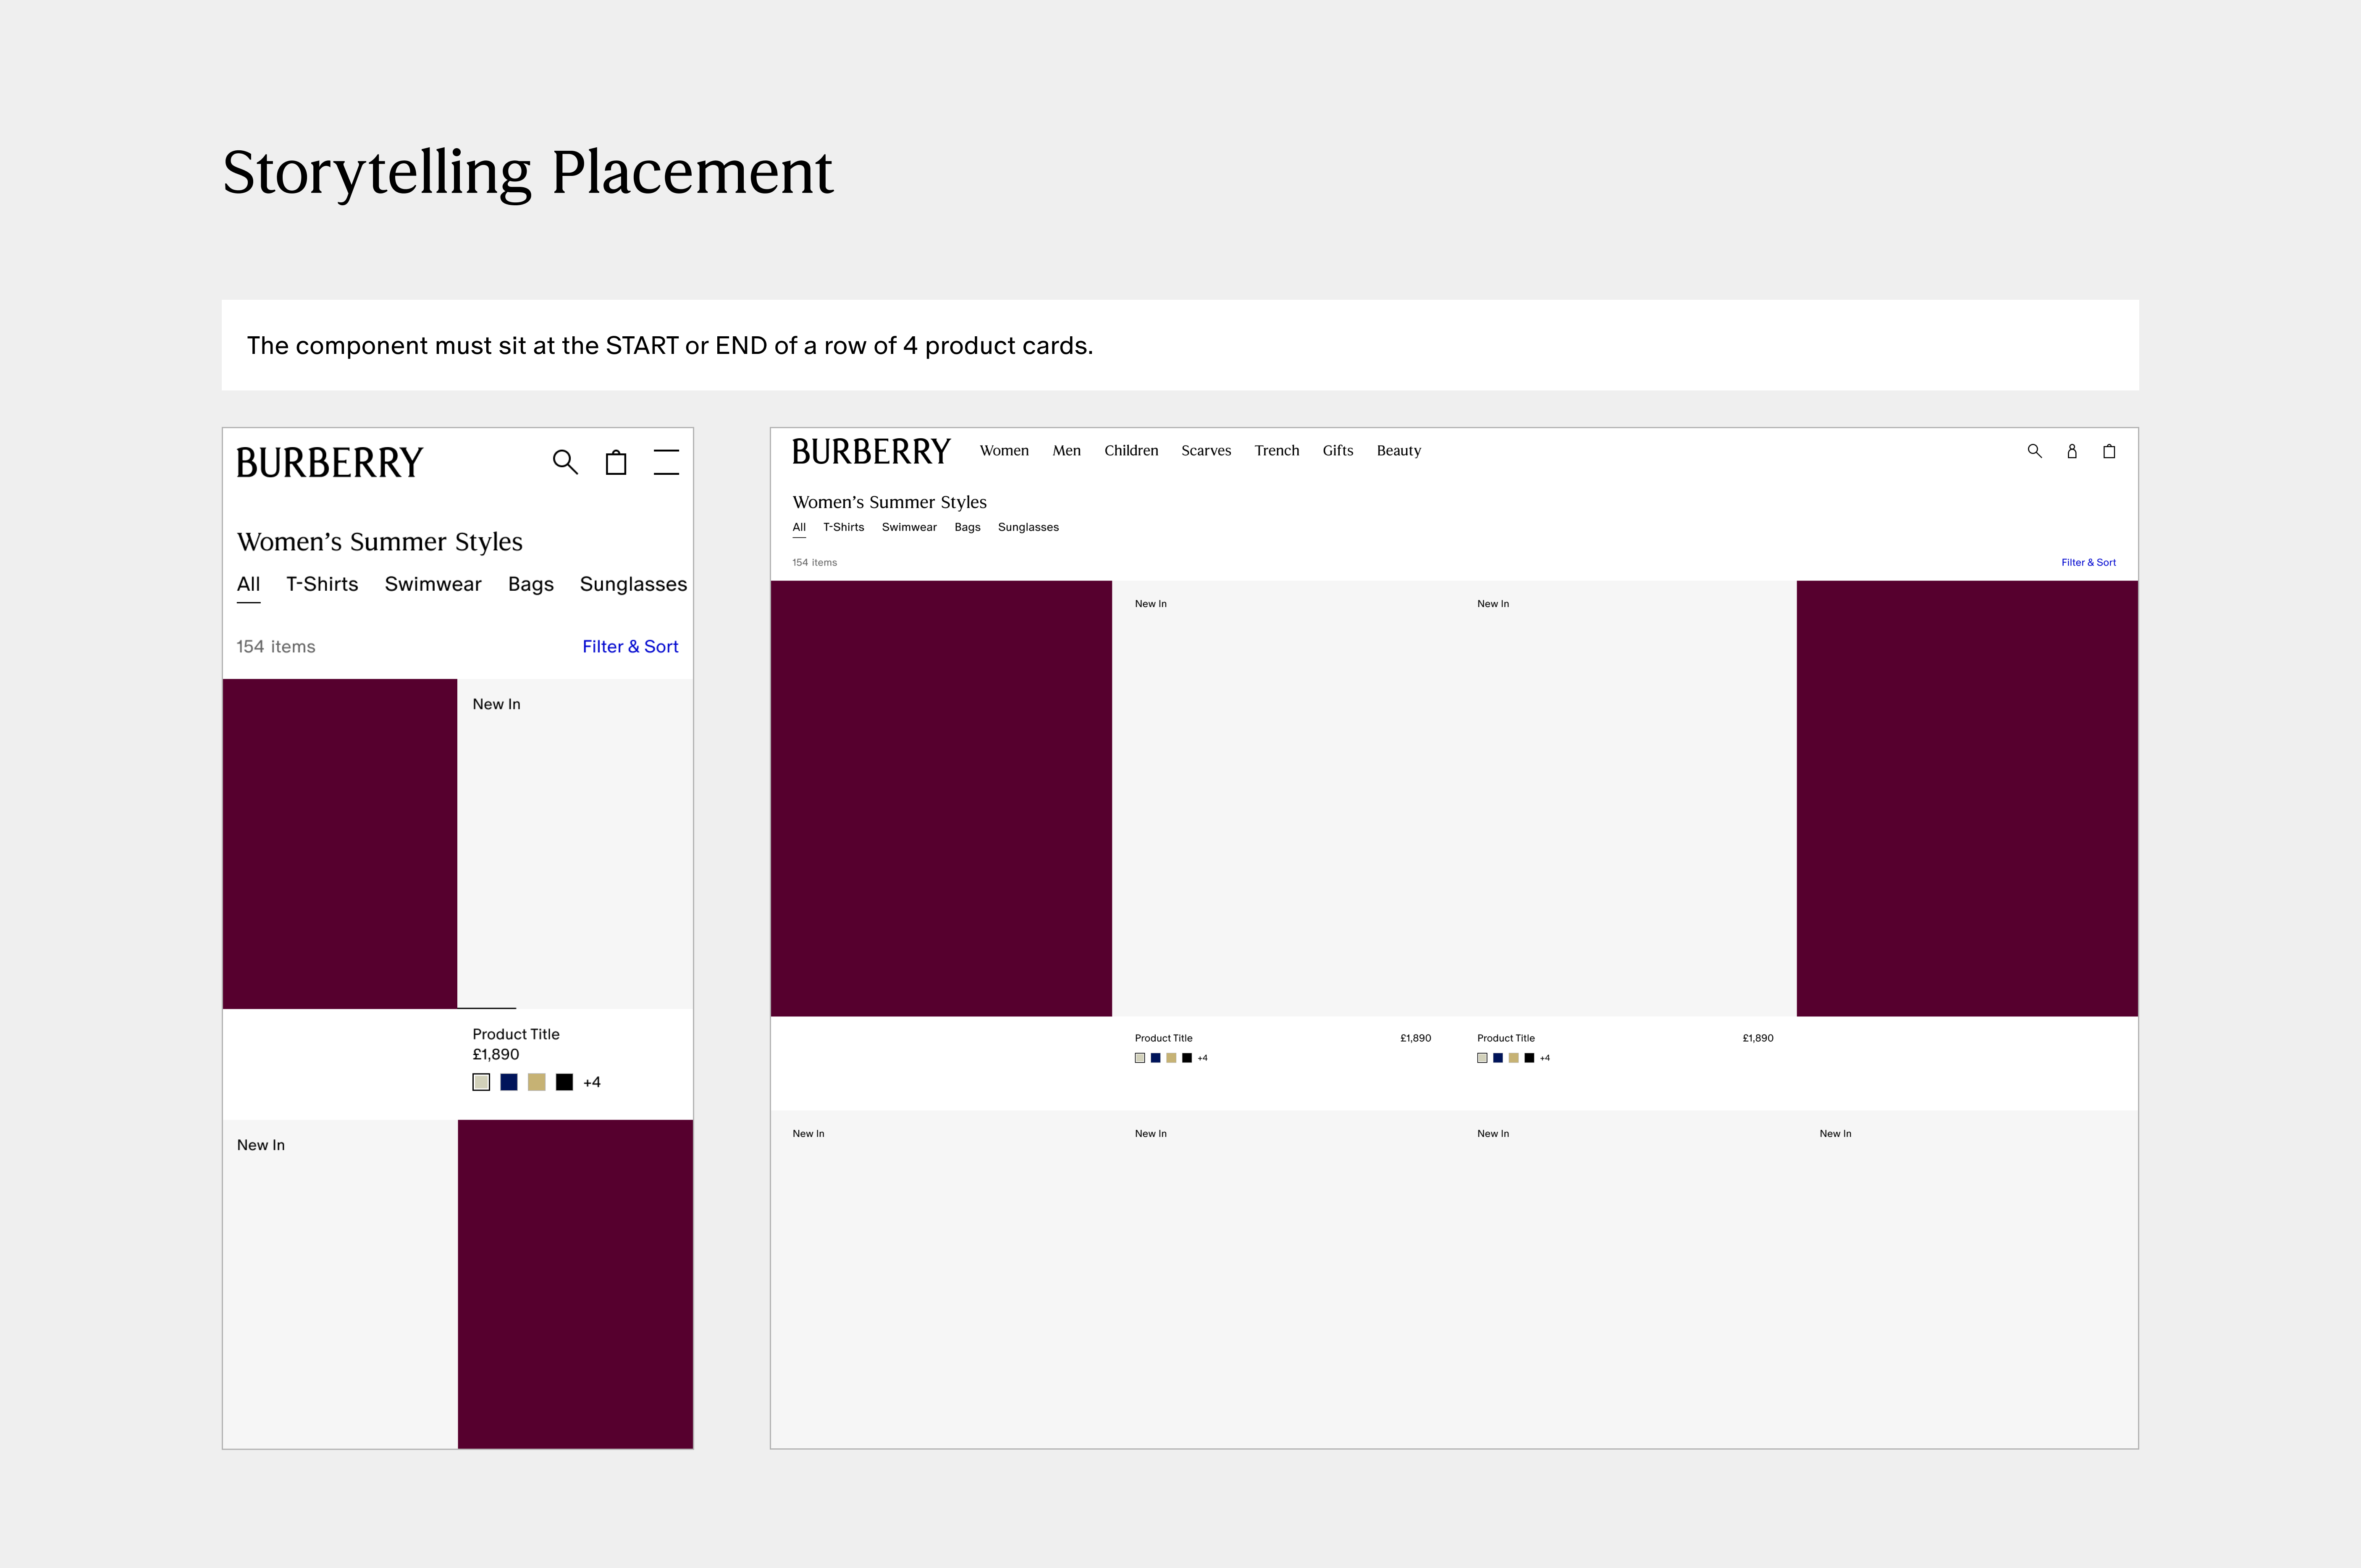The image size is (2361, 1568).
Task: Click desktop Filter & Sort link
Action: coord(2088,562)
